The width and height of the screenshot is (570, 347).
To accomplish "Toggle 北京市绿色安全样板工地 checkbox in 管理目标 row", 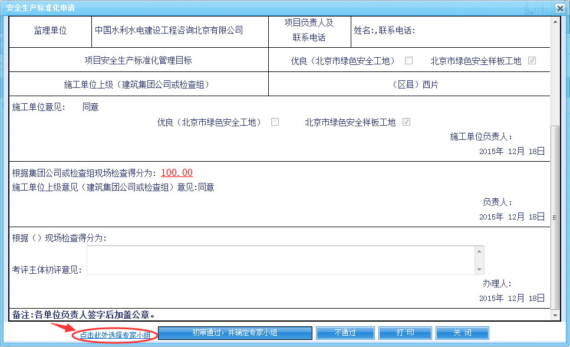I will [532, 61].
